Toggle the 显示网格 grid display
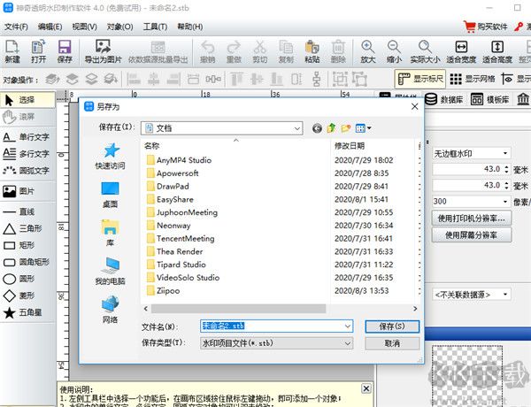531x407 pixels. (473, 79)
